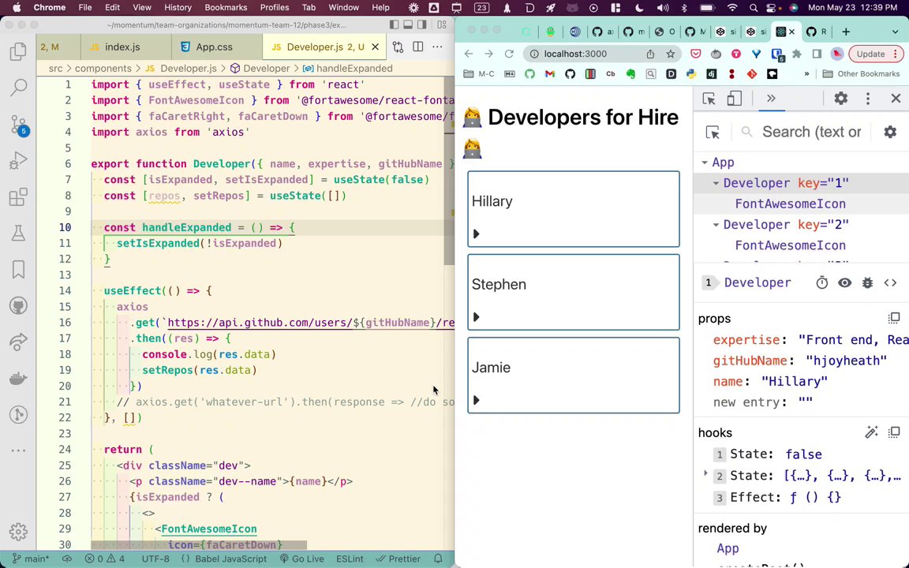Split the editor to the right
Viewport: 909px width, 568px height.
[x=417, y=47]
